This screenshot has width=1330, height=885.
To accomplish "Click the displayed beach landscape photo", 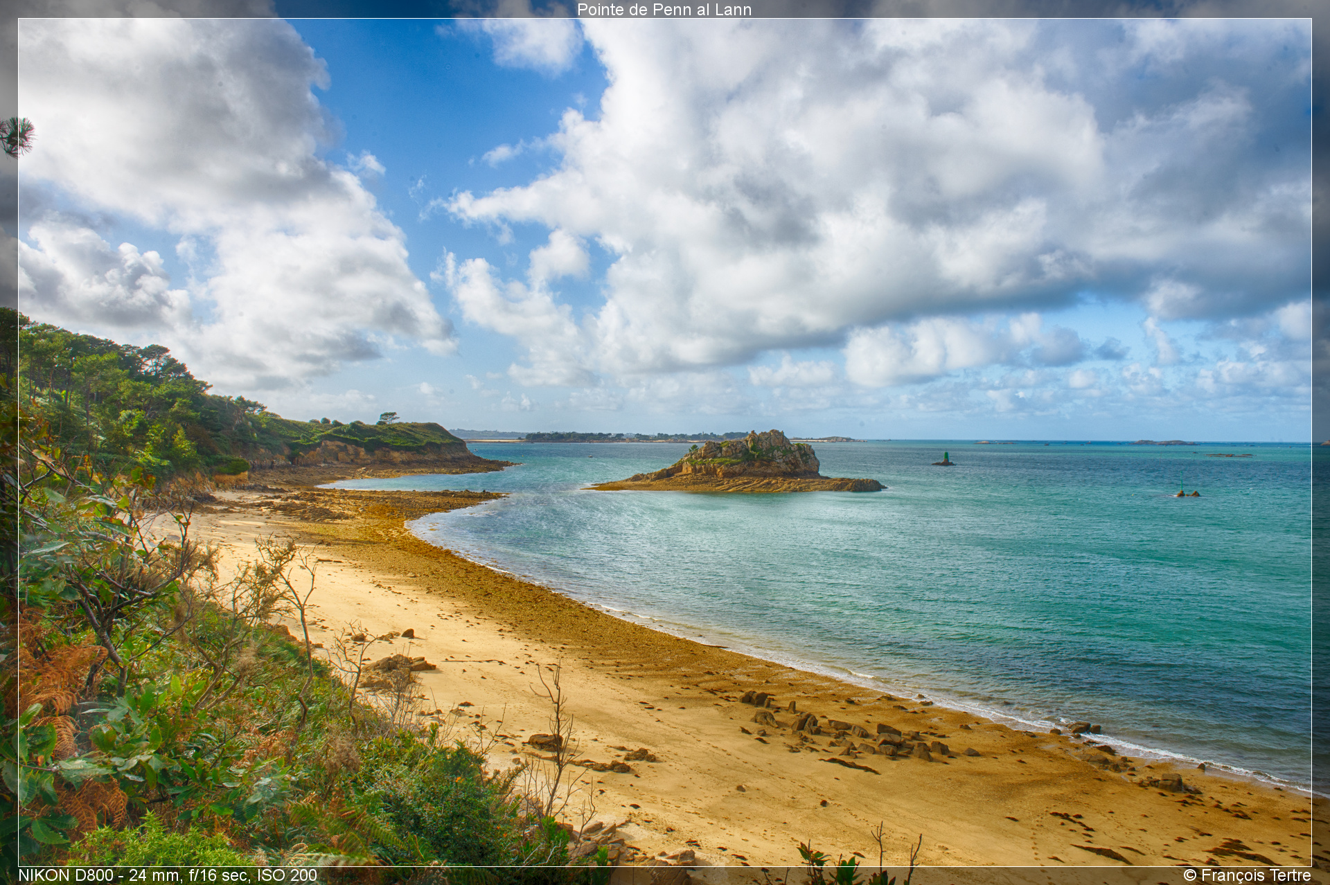I will pyautogui.click(x=665, y=442).
